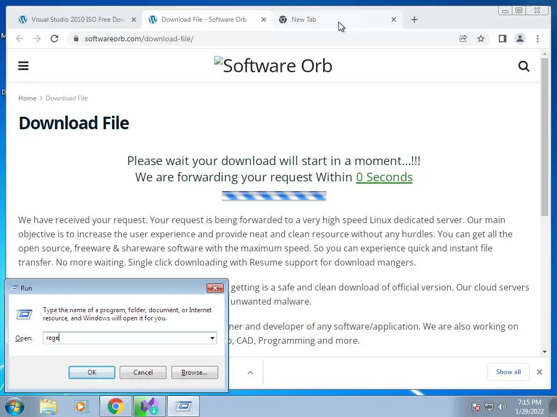Click the Home breadcrumb link
The width and height of the screenshot is (557, 417).
[27, 98]
